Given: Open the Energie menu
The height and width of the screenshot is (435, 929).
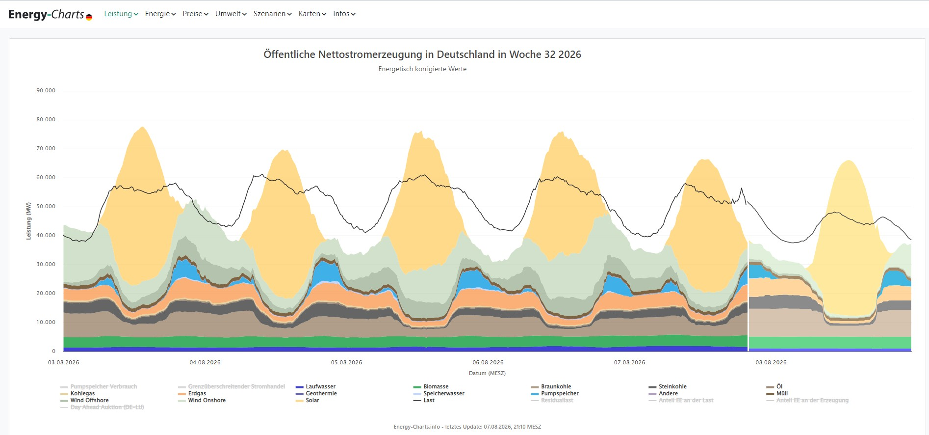Looking at the screenshot, I should tap(160, 14).
